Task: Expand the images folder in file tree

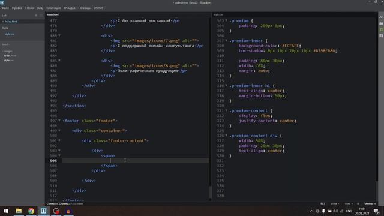Action: (x=7, y=51)
